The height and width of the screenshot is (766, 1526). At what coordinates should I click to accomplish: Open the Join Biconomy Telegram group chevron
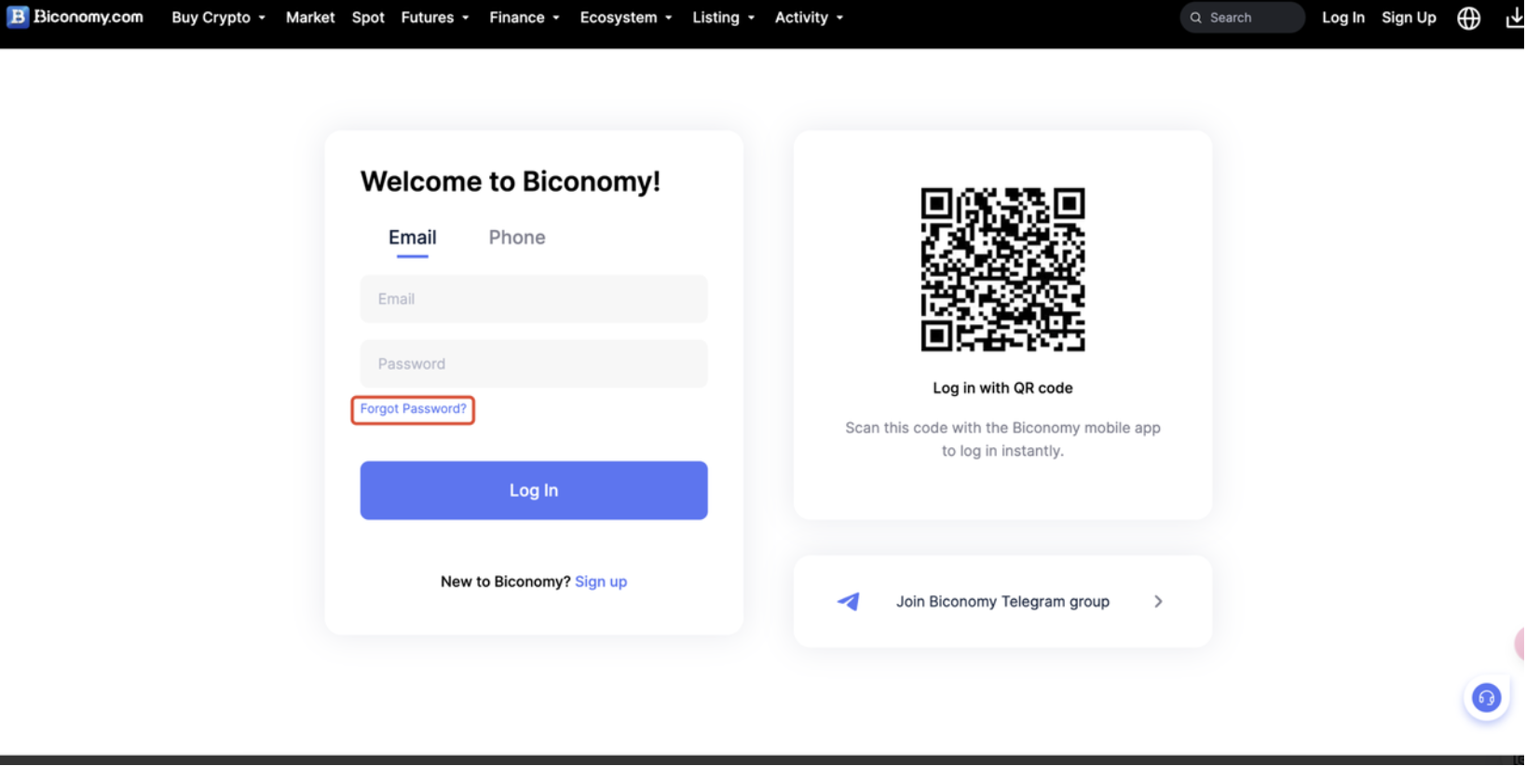[x=1158, y=602]
